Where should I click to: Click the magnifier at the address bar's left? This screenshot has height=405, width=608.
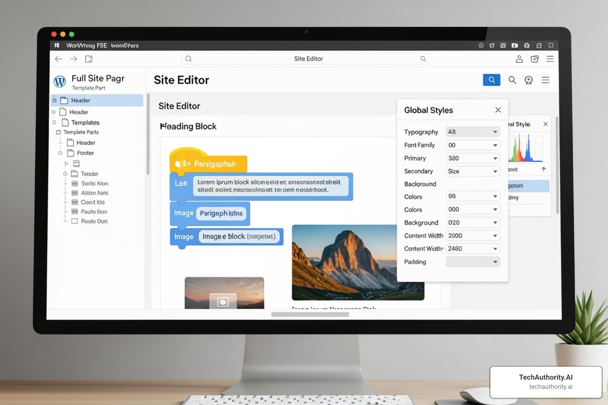(x=189, y=59)
